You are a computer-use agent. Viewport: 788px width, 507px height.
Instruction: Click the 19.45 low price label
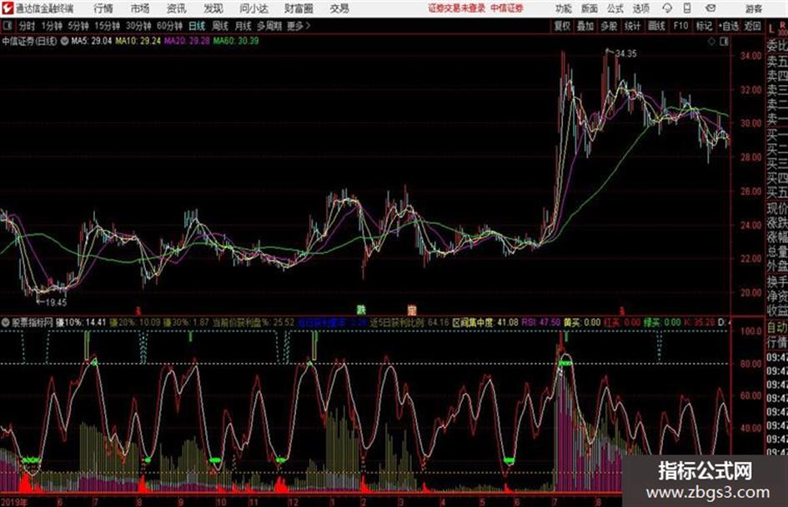[x=56, y=302]
